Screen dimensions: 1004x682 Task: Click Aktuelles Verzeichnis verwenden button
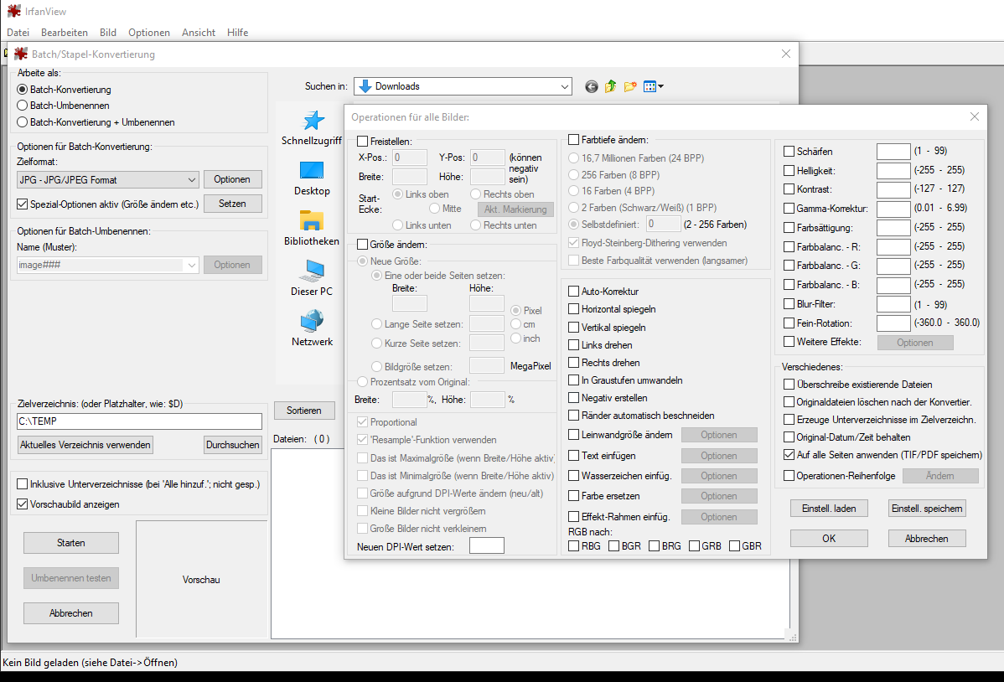click(x=85, y=445)
